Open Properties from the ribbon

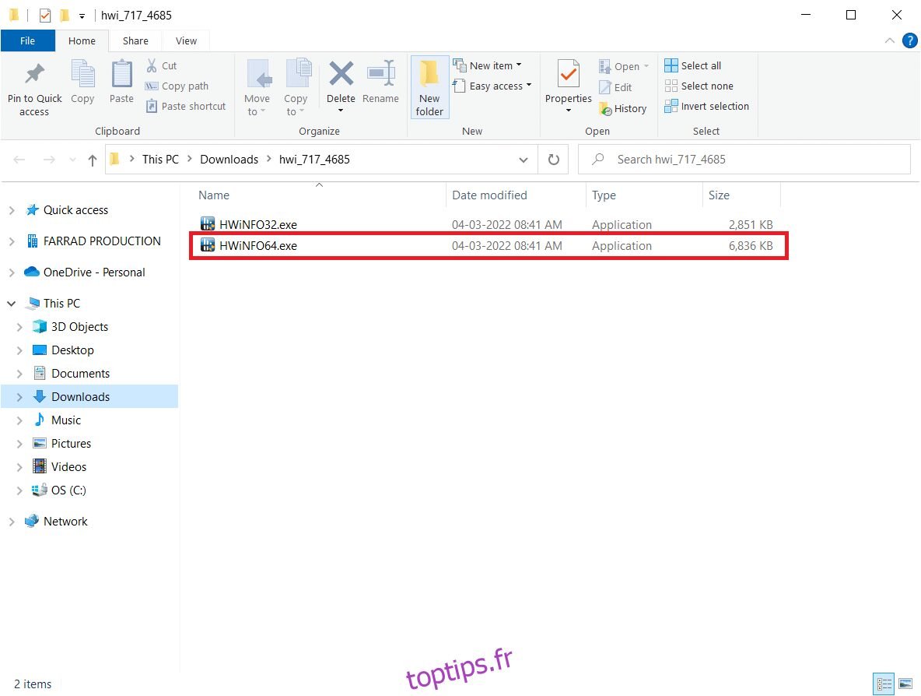568,76
